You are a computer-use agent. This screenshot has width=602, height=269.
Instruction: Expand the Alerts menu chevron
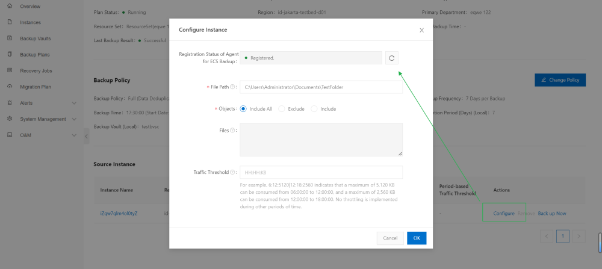[x=74, y=104]
